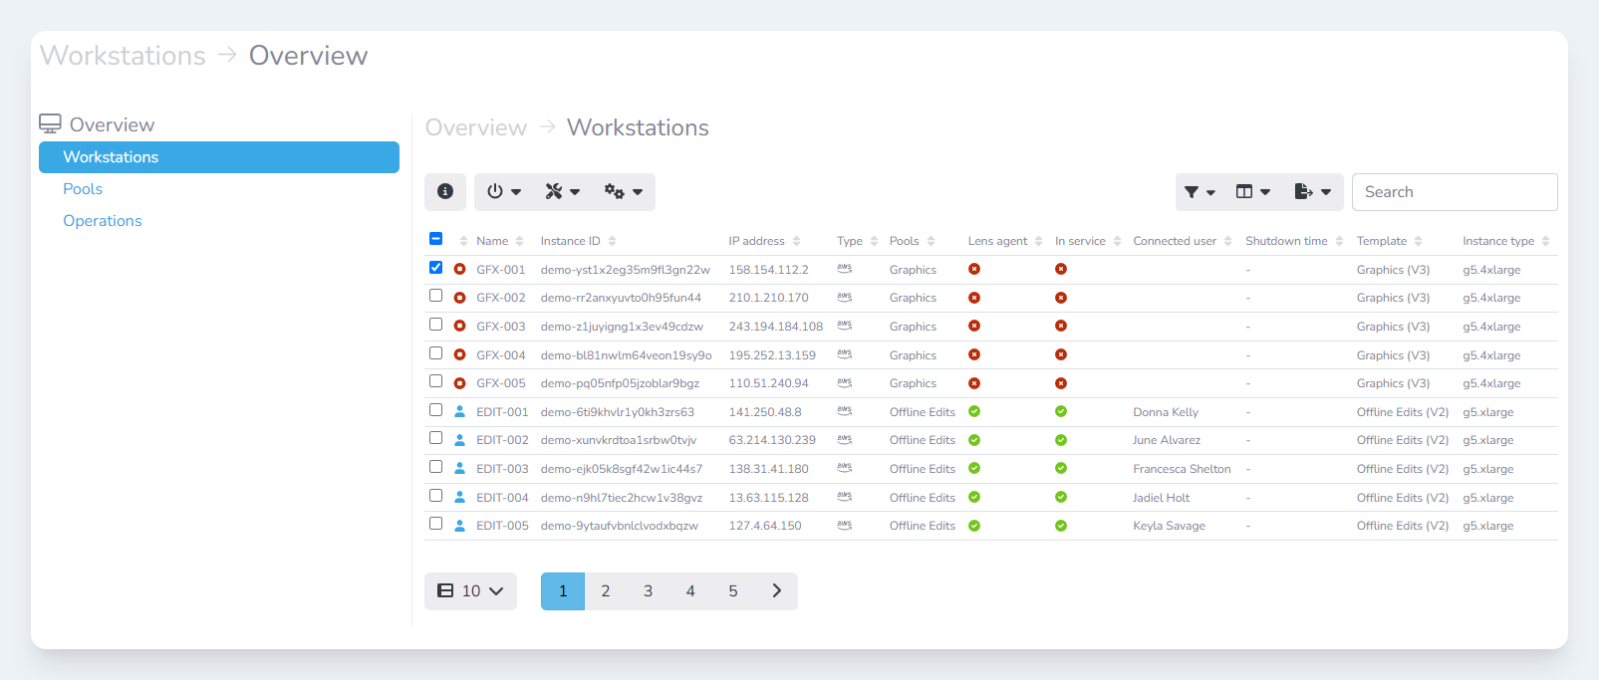Open the wrench tools menu
This screenshot has width=1599, height=680.
click(x=562, y=192)
